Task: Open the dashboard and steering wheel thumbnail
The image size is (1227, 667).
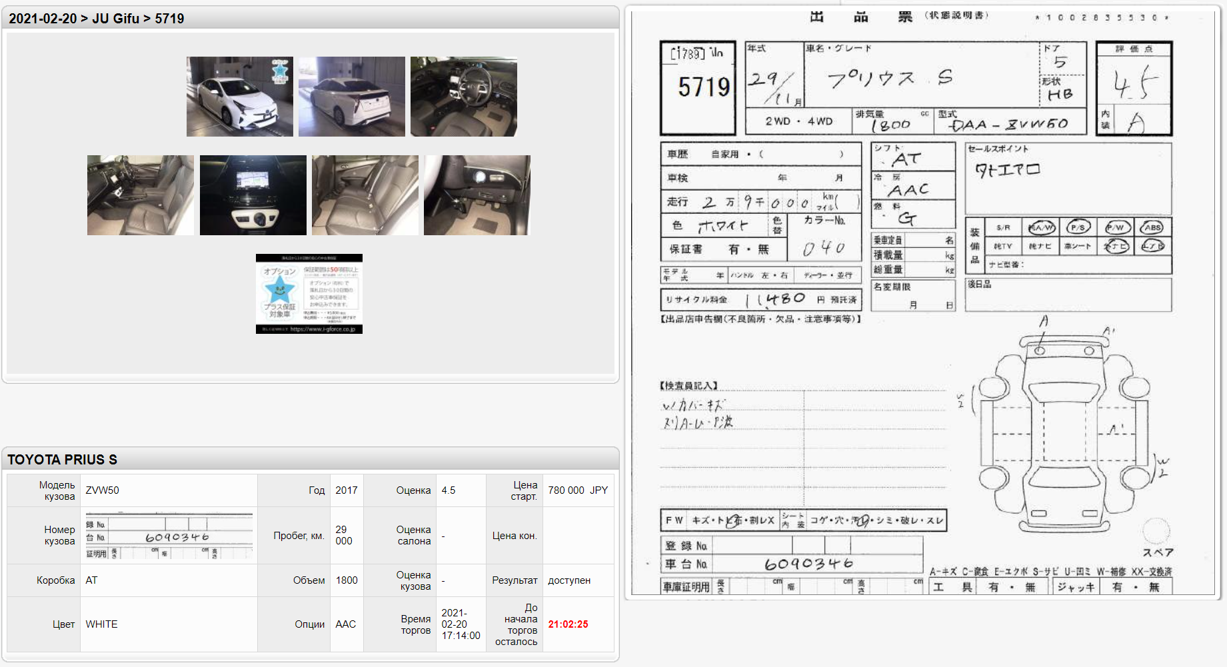Action: point(464,97)
